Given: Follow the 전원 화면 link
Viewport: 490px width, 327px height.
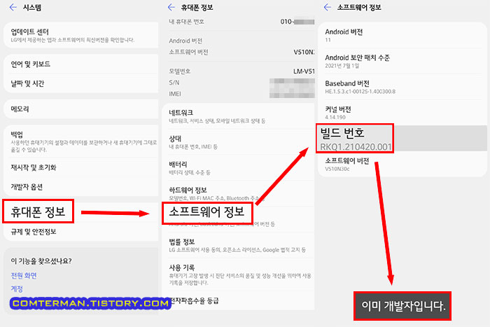Looking at the screenshot, I should pyautogui.click(x=24, y=275).
